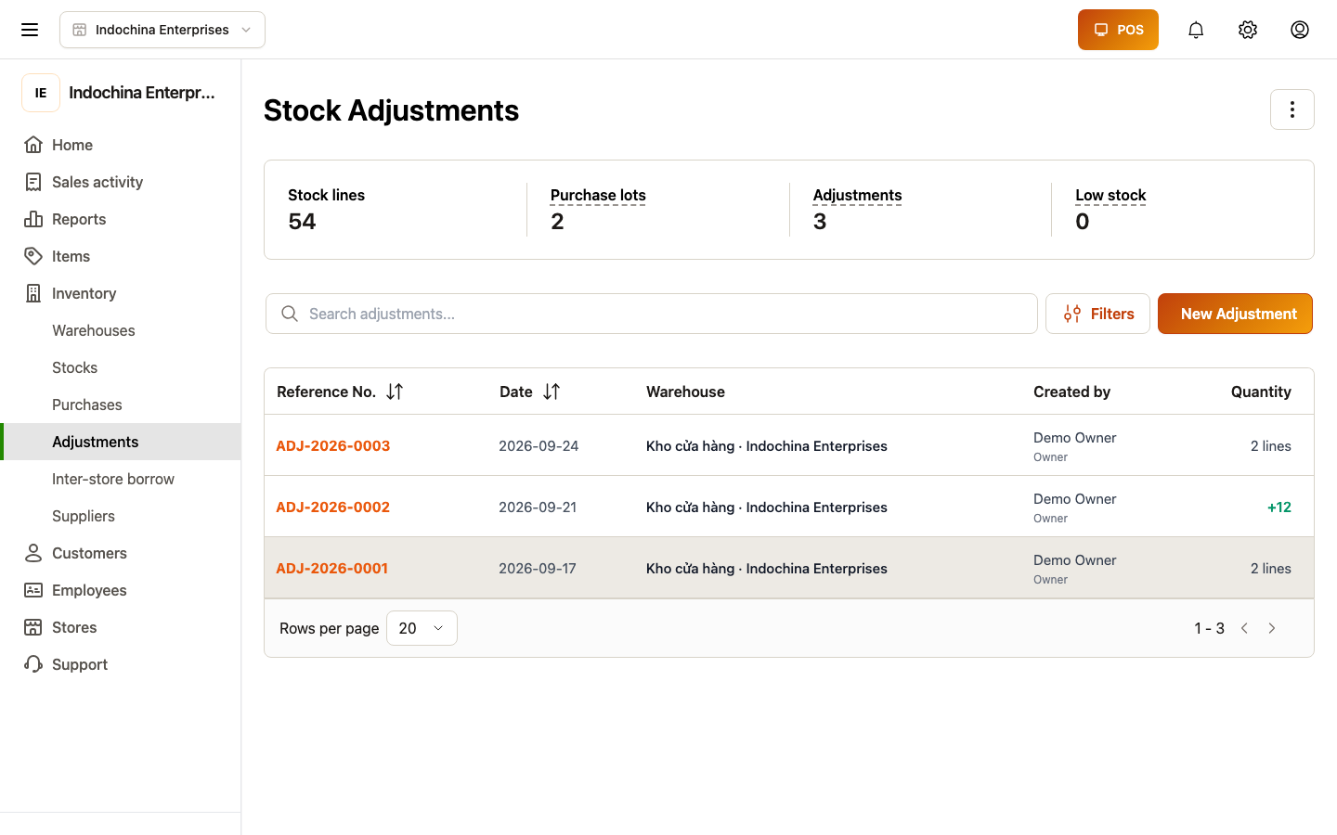Go to Home in sidebar

click(121, 145)
